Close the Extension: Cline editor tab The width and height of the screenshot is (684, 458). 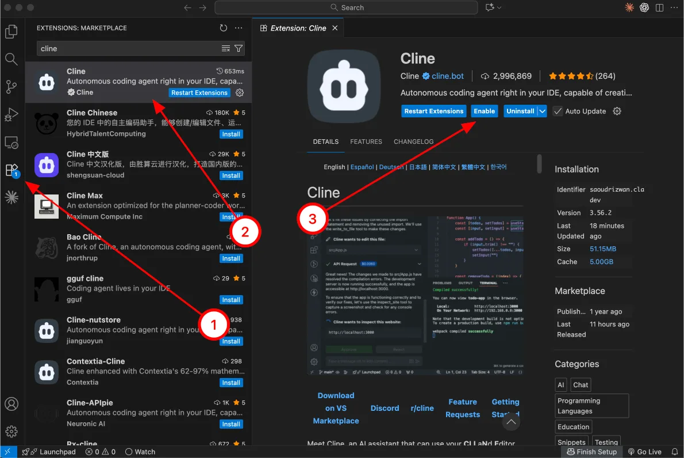(x=335, y=28)
